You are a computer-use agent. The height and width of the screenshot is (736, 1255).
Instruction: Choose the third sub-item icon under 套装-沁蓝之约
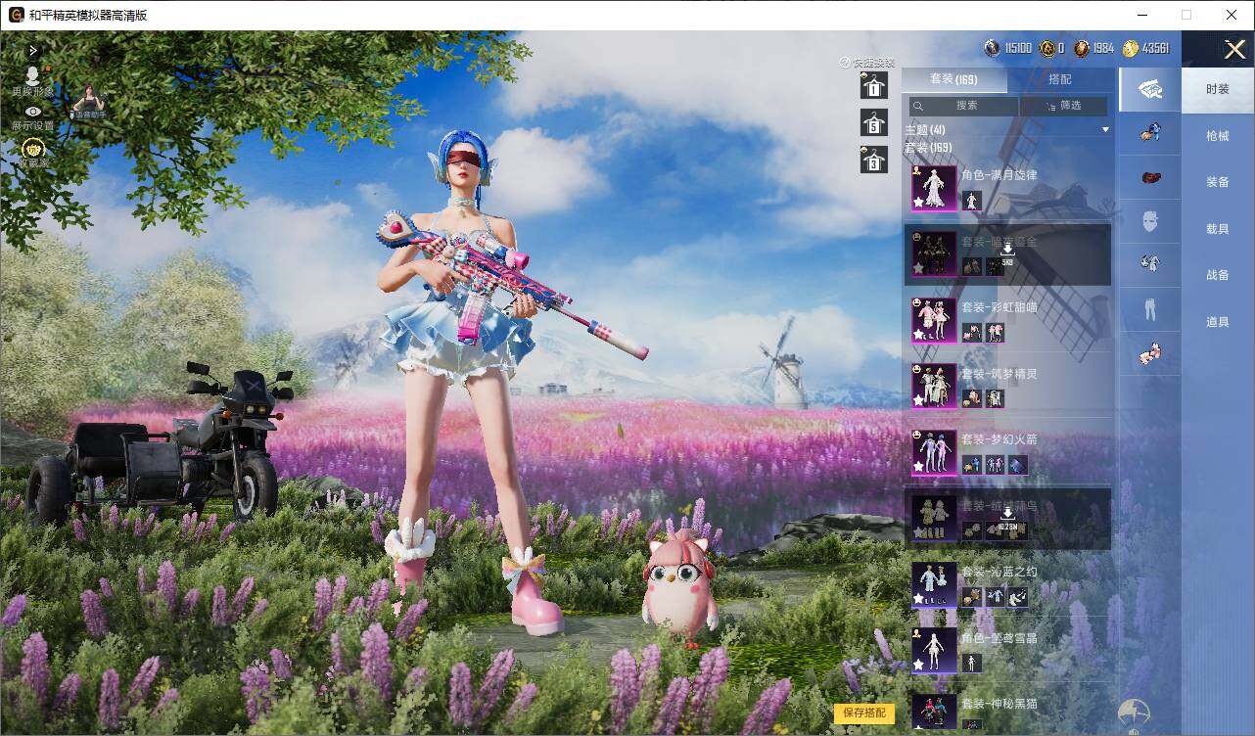click(1018, 597)
